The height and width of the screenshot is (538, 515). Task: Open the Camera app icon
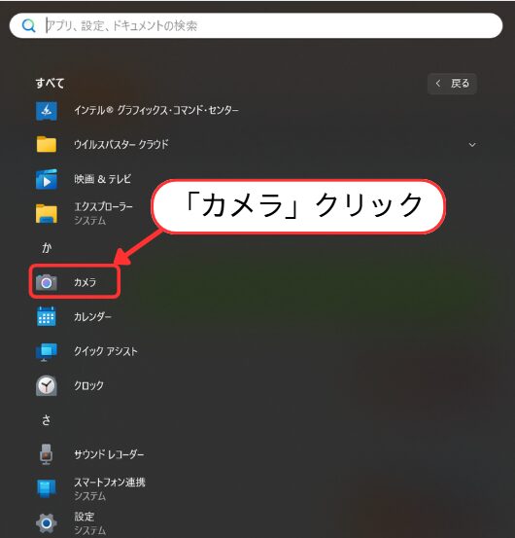click(x=47, y=282)
